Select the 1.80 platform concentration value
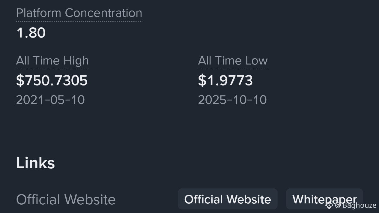The height and width of the screenshot is (213, 379). tap(31, 33)
